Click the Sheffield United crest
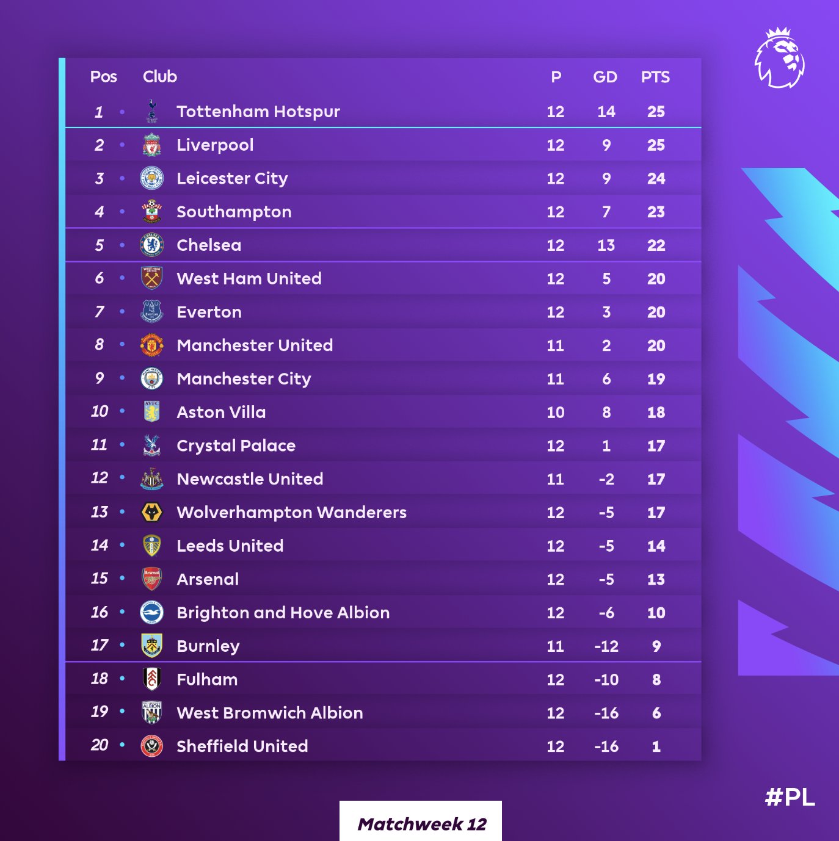The width and height of the screenshot is (839, 841). (x=151, y=746)
